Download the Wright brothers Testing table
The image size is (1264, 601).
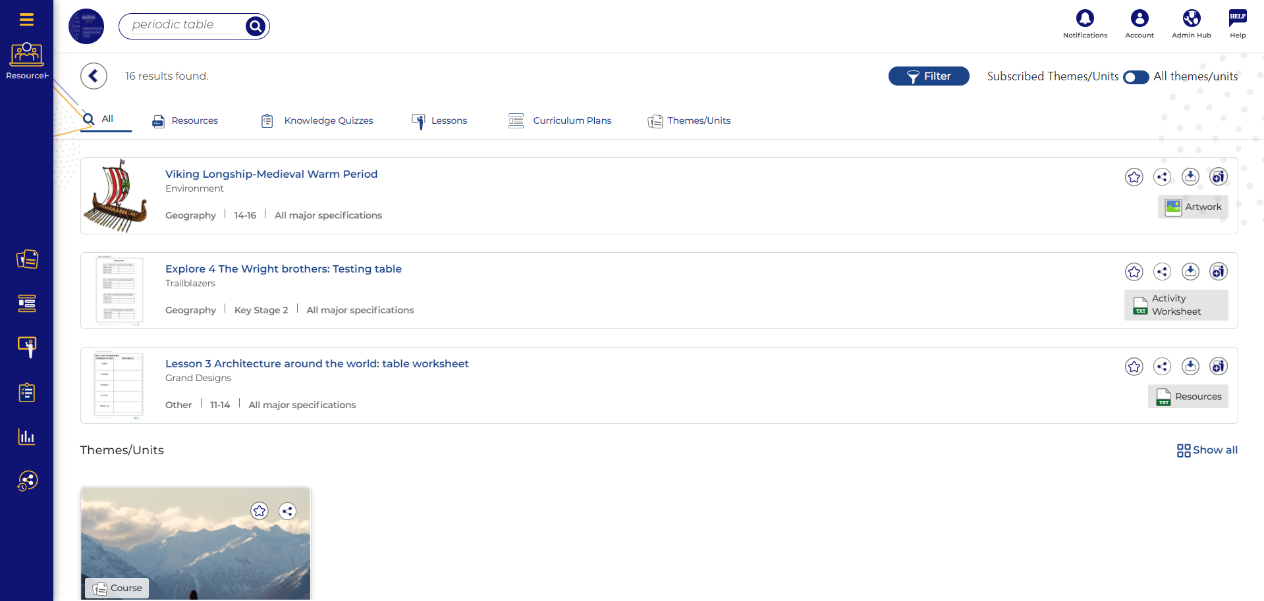pyautogui.click(x=1190, y=272)
